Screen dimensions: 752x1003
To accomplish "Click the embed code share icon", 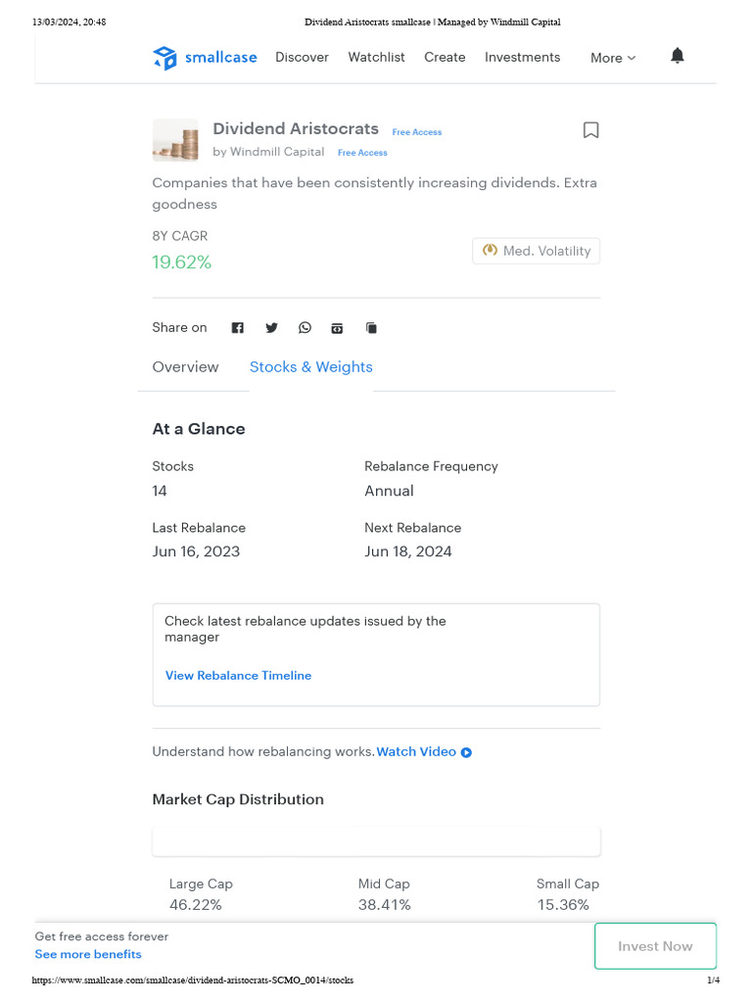I will click(x=337, y=328).
